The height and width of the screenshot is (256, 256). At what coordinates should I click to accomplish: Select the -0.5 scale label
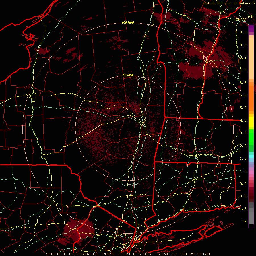[x=242, y=196]
